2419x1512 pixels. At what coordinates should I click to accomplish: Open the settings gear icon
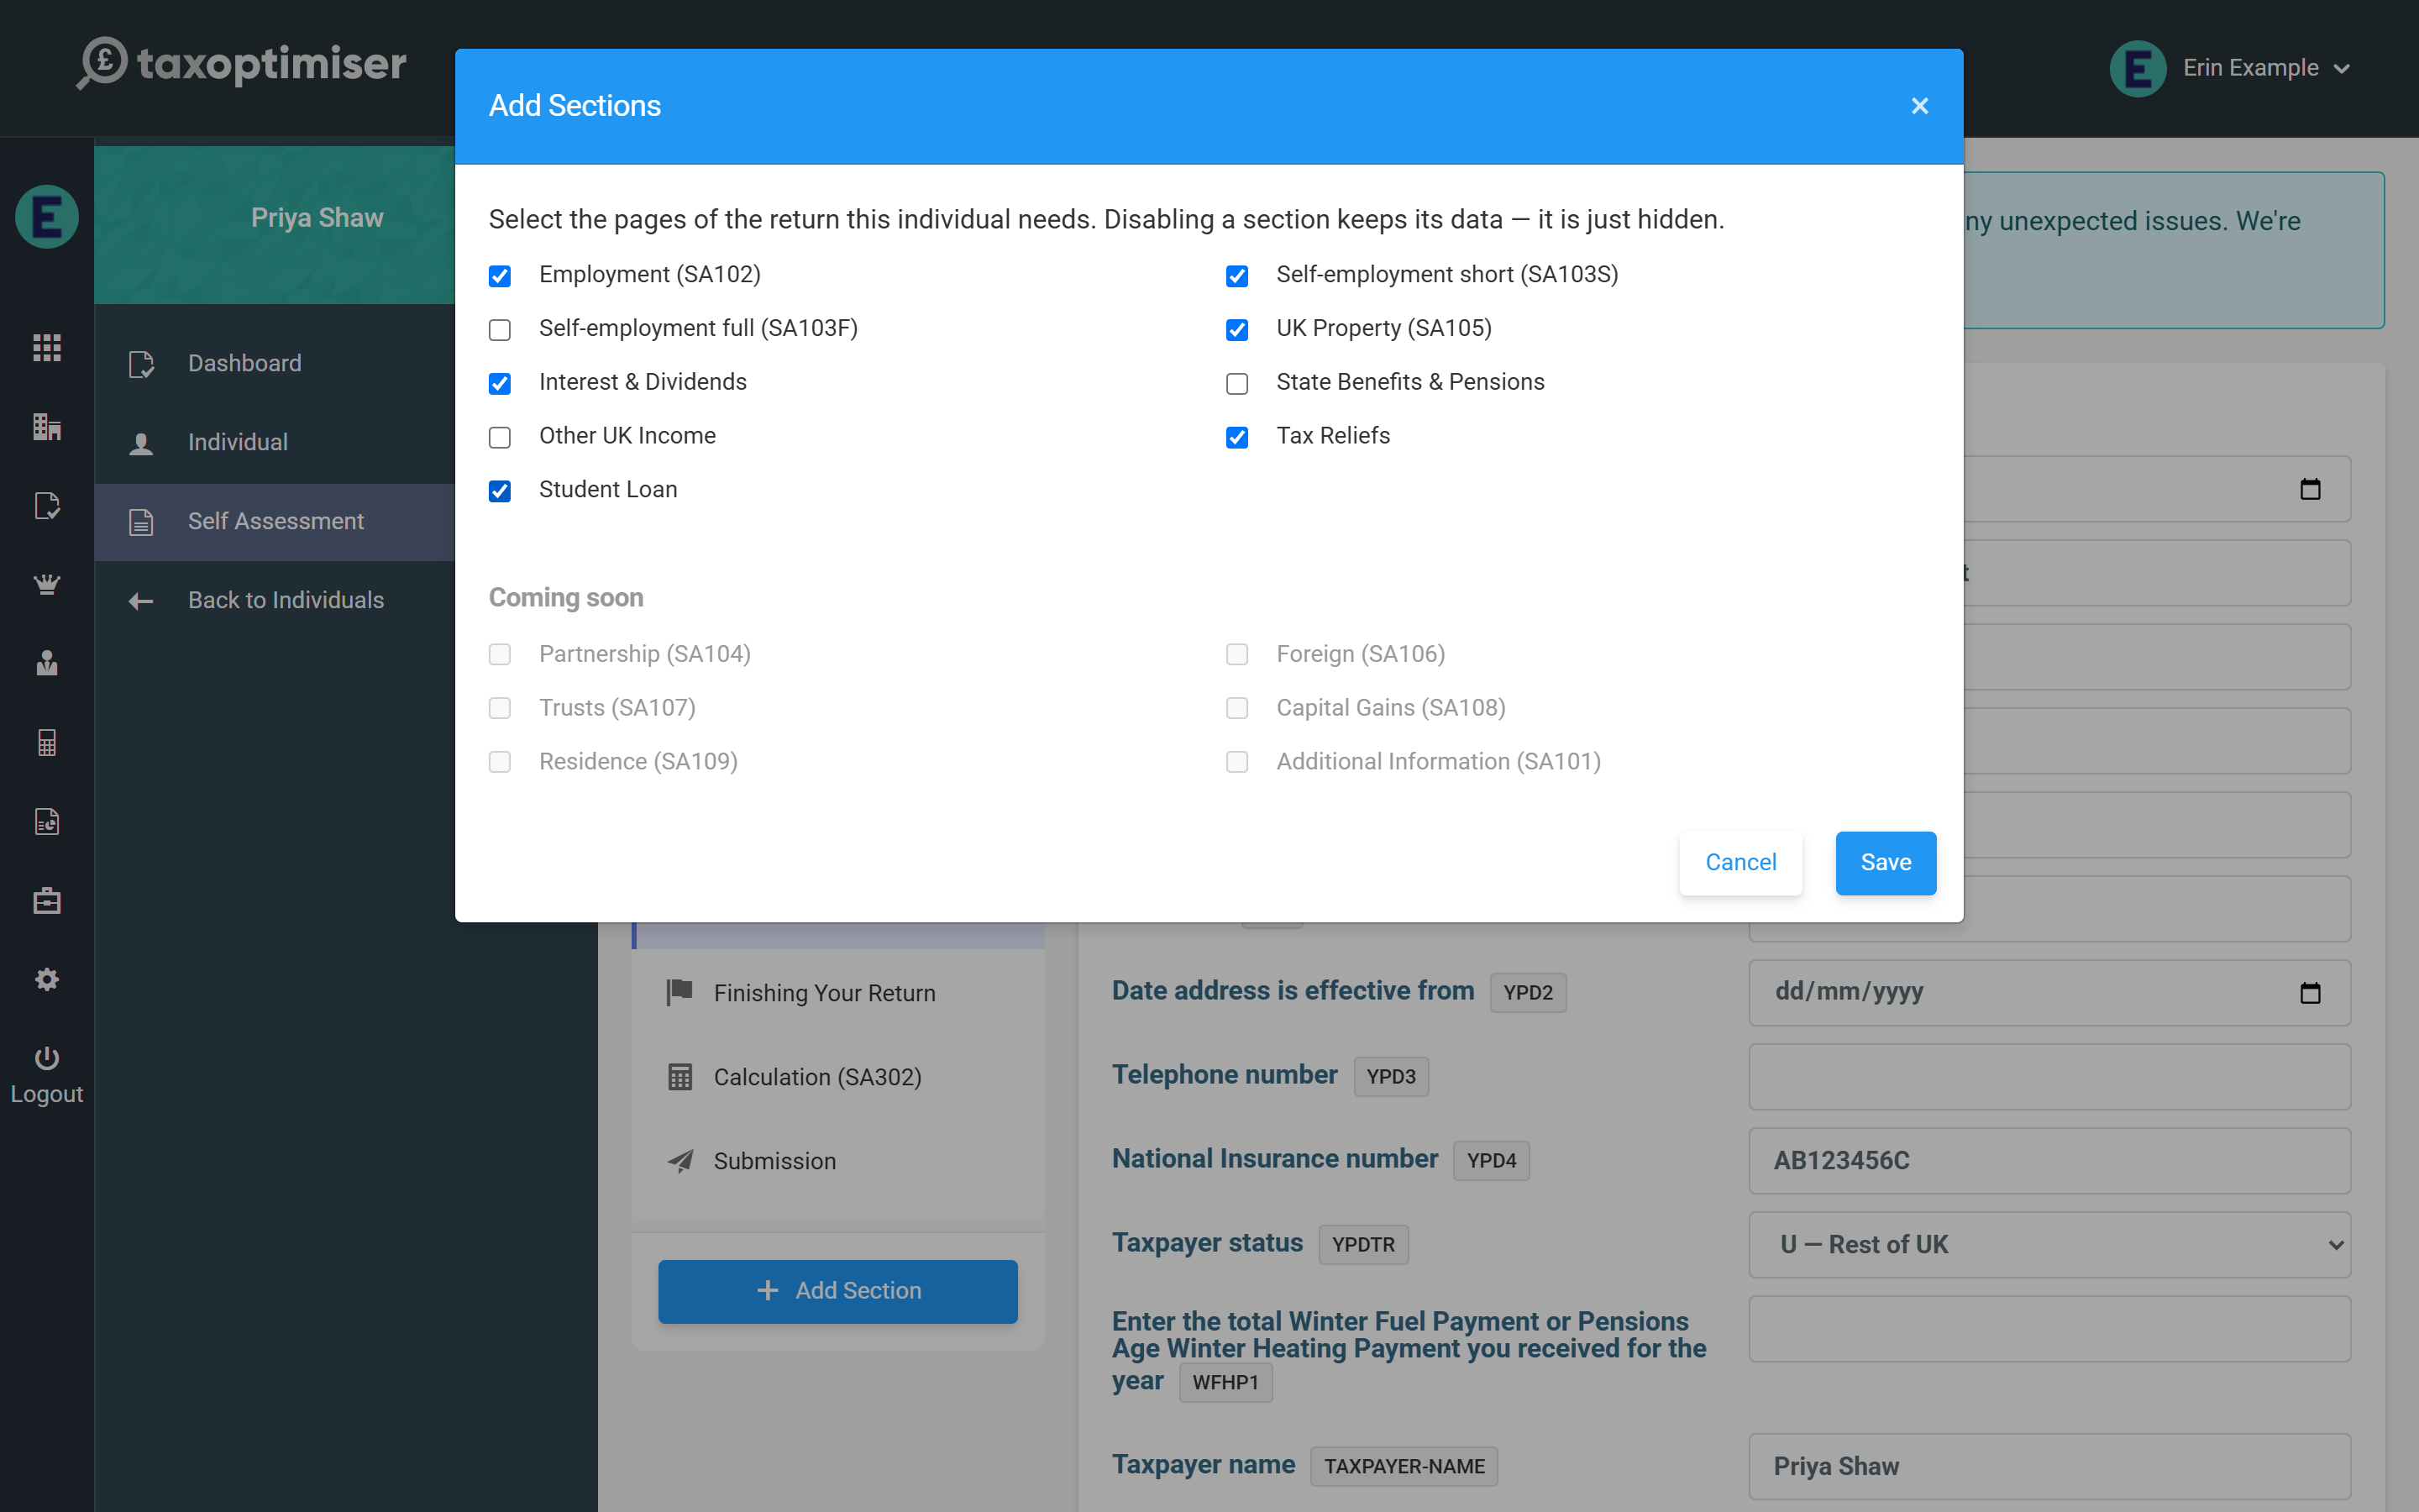pyautogui.click(x=47, y=979)
